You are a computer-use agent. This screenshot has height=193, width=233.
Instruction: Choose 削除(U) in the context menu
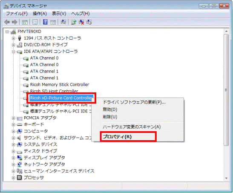pos(110,117)
